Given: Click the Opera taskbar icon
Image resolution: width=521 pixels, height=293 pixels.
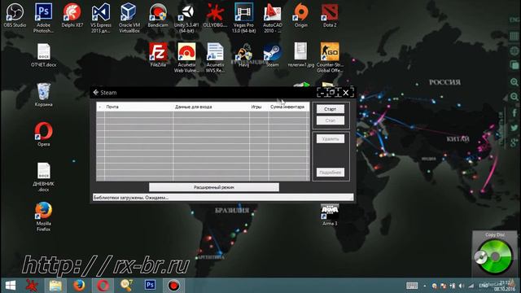Looking at the screenshot, I should [x=103, y=286].
